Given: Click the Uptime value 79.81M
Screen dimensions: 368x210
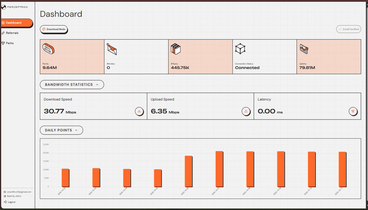Looking at the screenshot, I should (308, 68).
